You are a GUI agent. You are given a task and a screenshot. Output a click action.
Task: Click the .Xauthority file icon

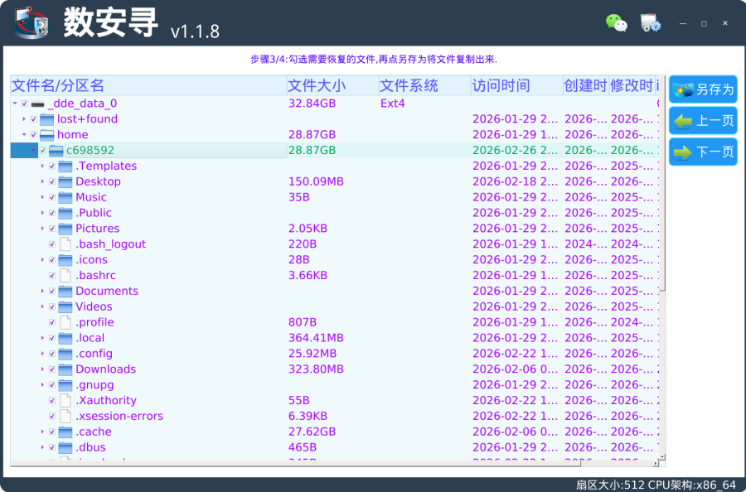click(x=65, y=400)
